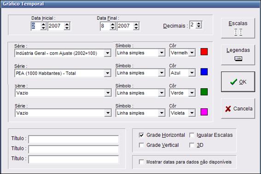Uncheck Grade Horizontal checkbox

(141, 135)
